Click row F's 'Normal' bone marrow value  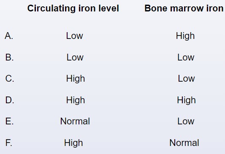pyautogui.click(x=184, y=143)
